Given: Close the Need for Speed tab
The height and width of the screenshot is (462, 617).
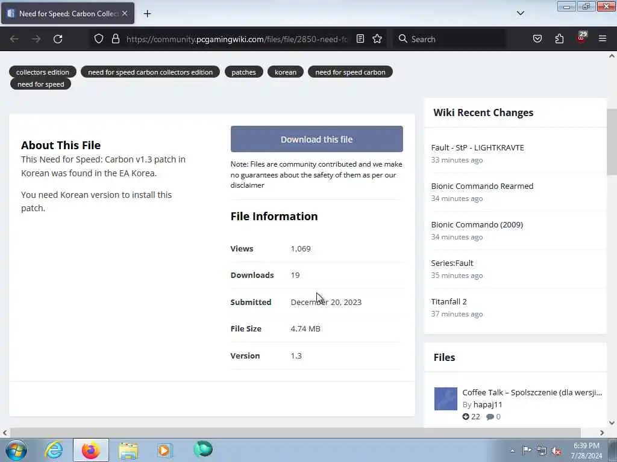Looking at the screenshot, I should [x=125, y=13].
